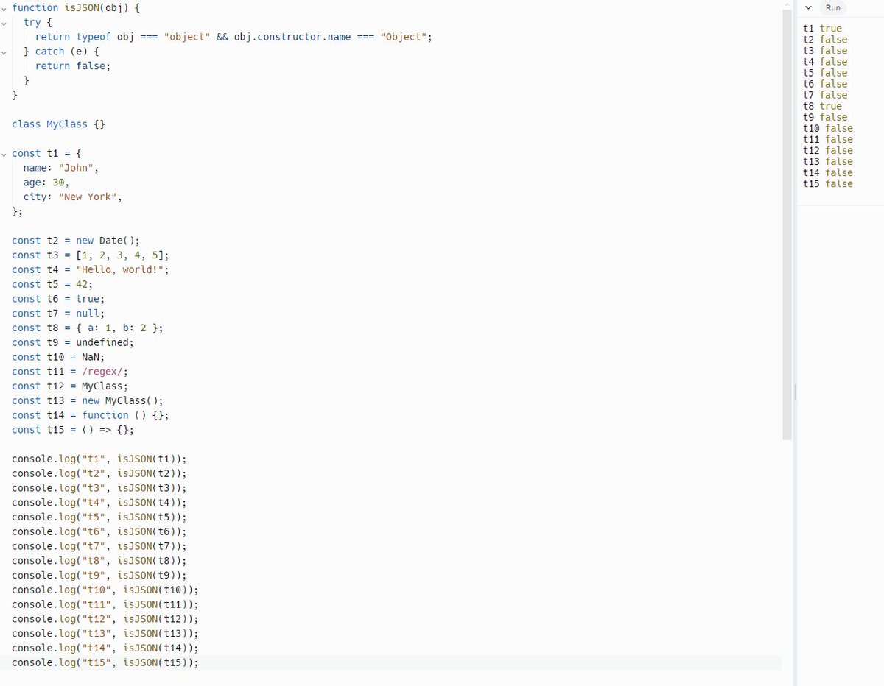Click the 'const t3 = [1, 2, 3, 4, 5];' line

[91, 255]
